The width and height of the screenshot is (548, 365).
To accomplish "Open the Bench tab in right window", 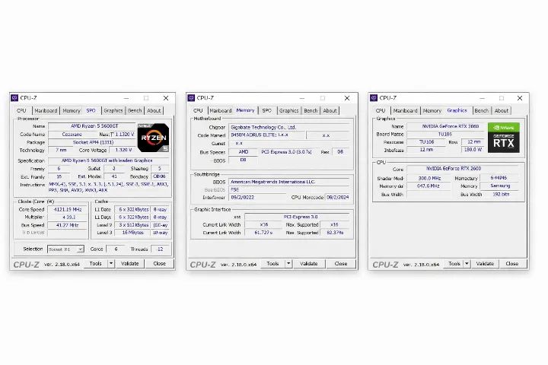I will tap(481, 110).
